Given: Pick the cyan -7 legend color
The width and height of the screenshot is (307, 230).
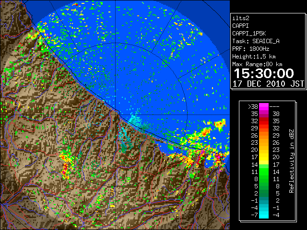Looking at the screenshot, I should coord(264,215).
